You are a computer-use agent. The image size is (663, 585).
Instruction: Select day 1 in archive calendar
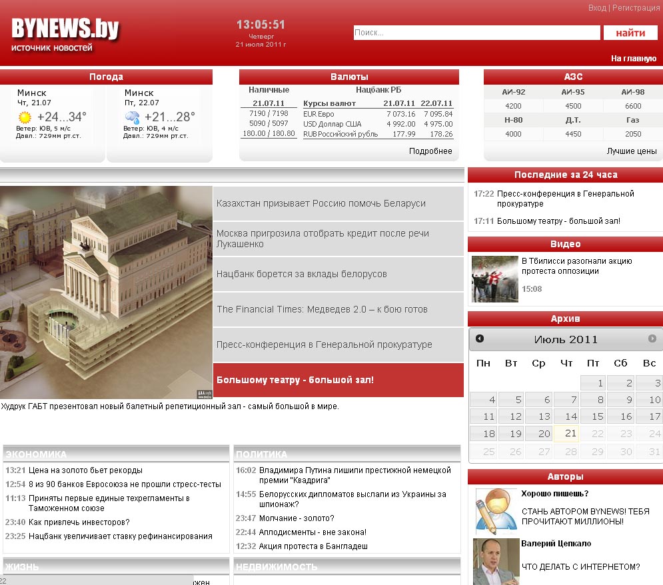[x=593, y=383]
